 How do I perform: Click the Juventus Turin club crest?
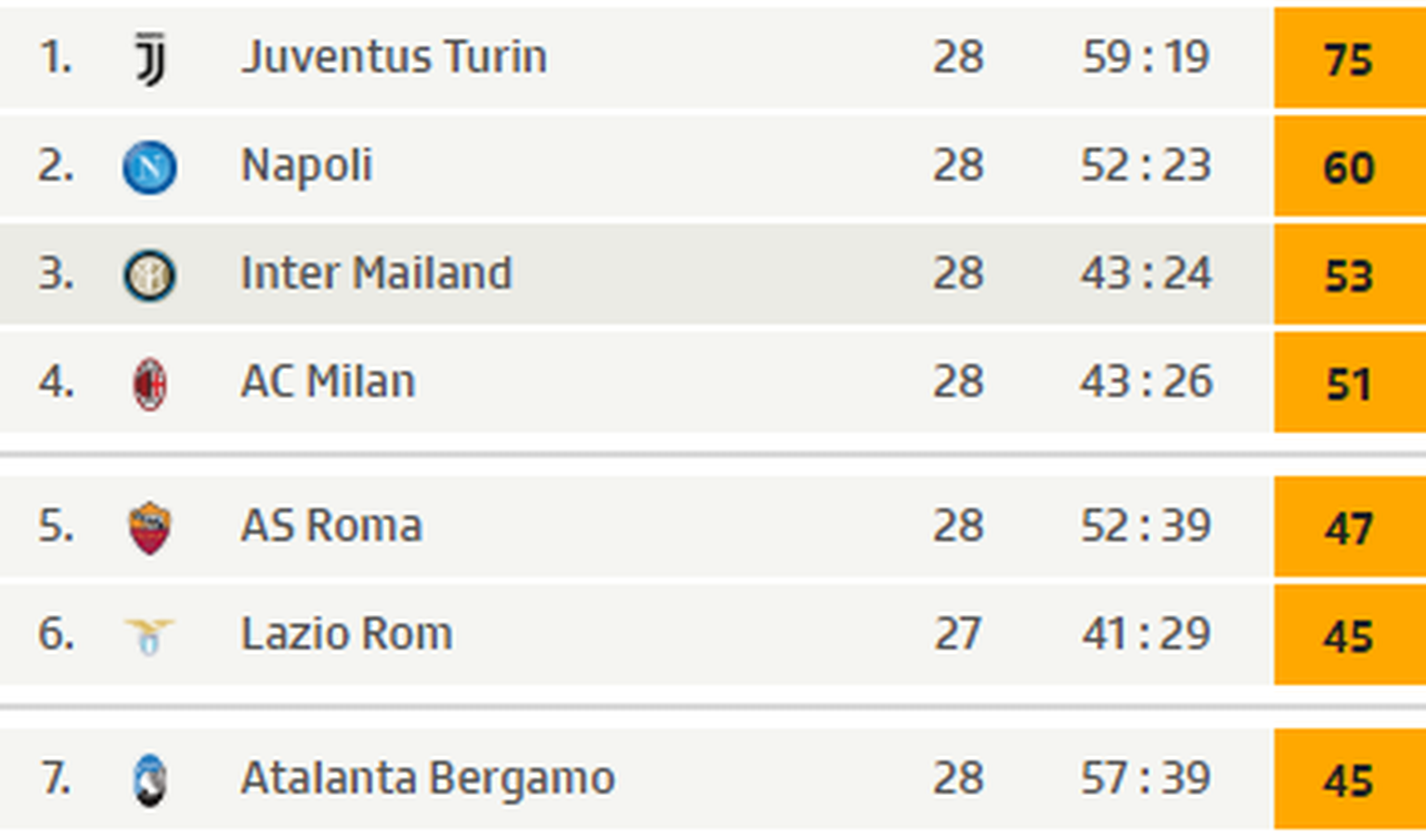click(x=149, y=58)
